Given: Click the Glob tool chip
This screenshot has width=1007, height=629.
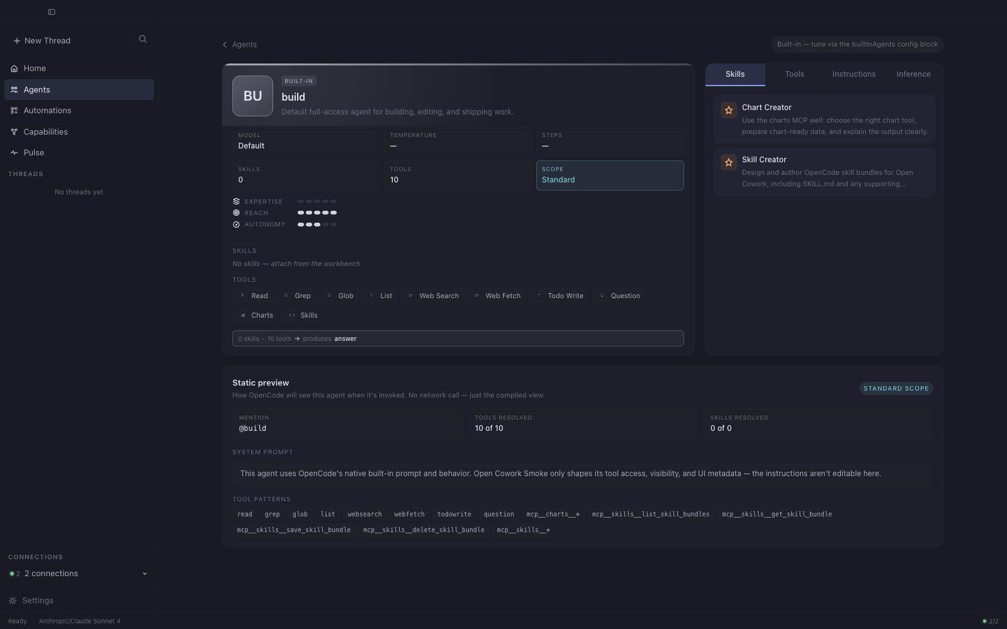Looking at the screenshot, I should (x=340, y=296).
